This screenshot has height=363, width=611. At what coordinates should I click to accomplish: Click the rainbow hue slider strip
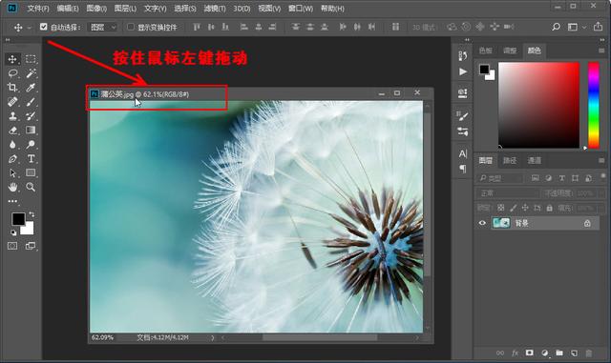point(594,105)
